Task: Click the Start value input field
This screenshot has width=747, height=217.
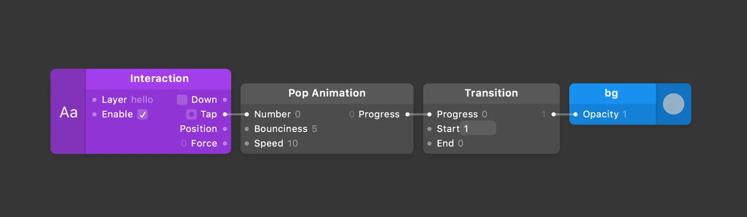Action: [478, 129]
